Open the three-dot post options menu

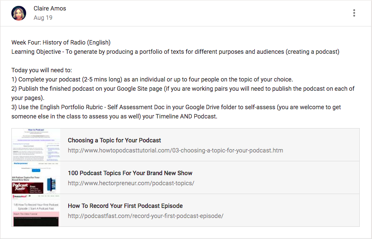point(354,13)
